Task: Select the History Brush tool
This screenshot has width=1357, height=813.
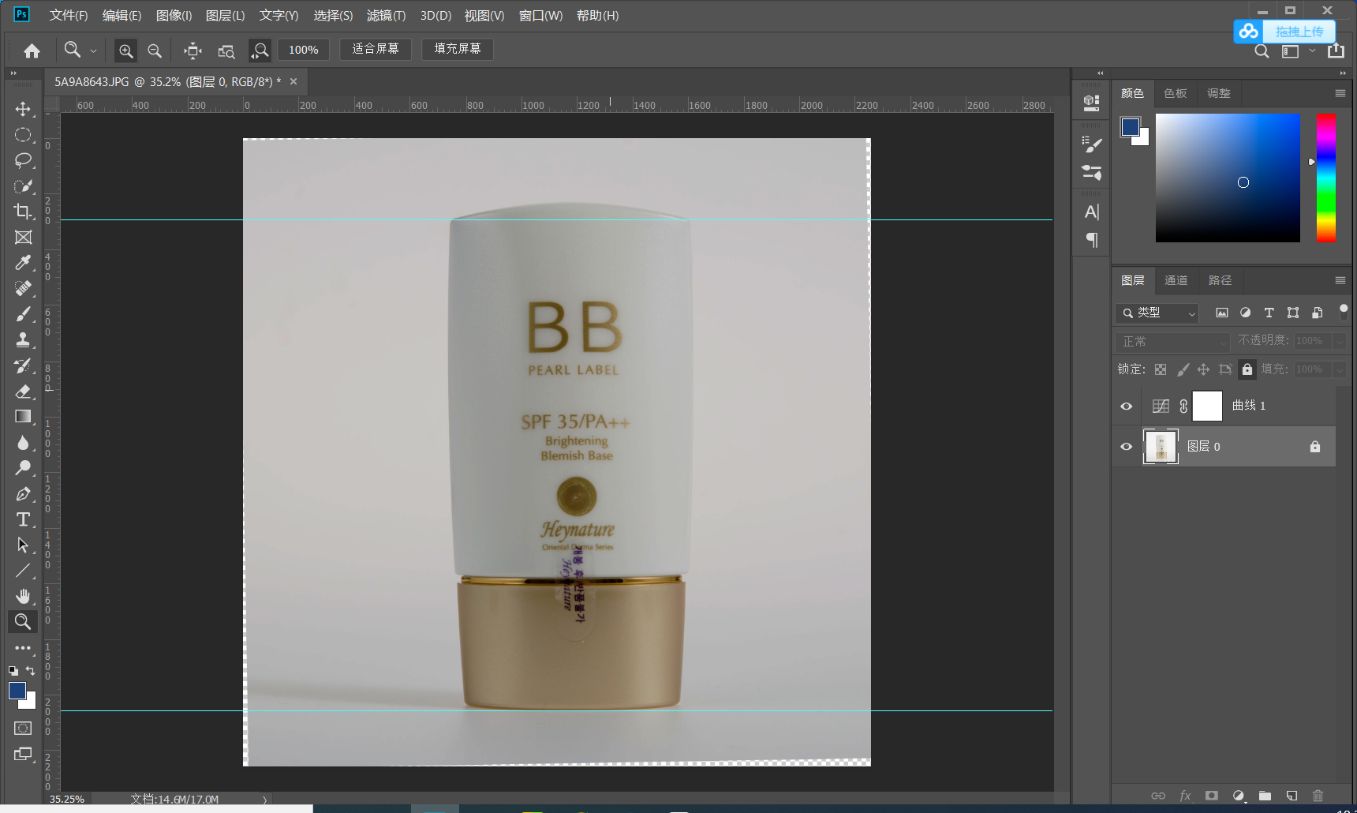Action: [23, 365]
